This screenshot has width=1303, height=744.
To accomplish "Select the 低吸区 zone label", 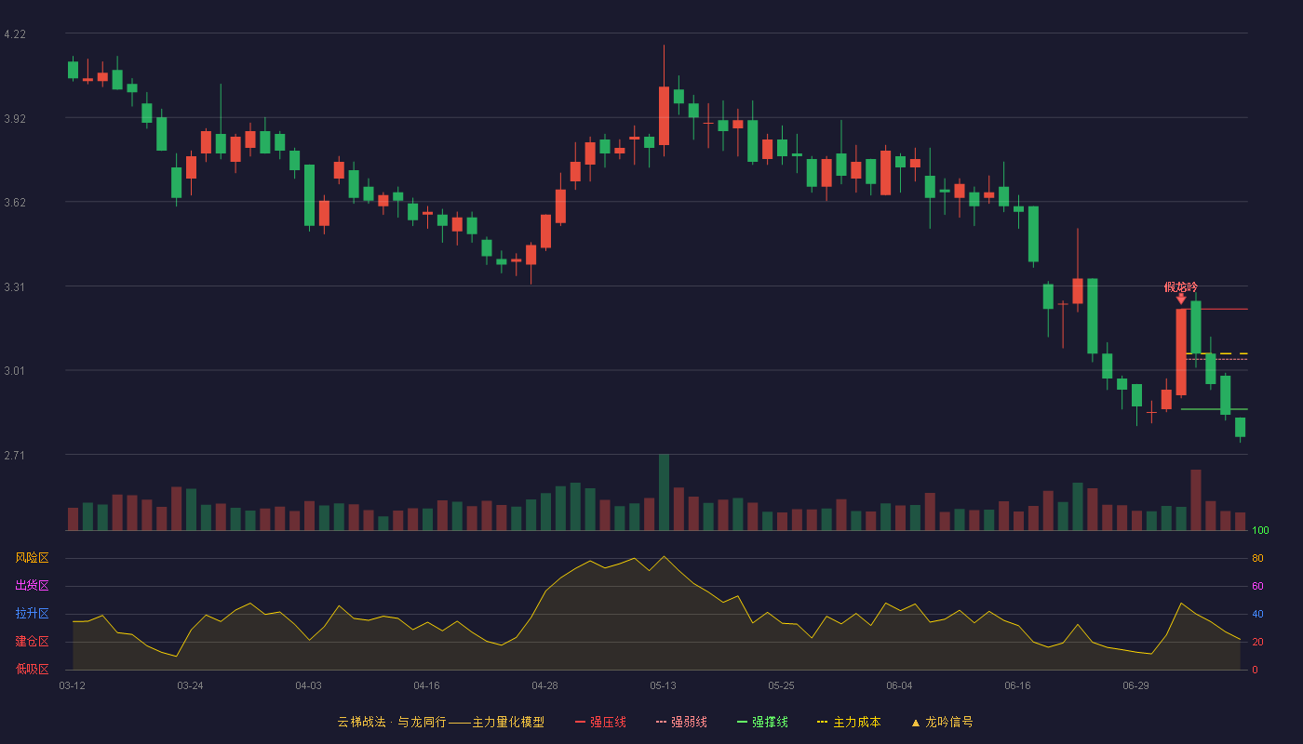I will tap(32, 670).
